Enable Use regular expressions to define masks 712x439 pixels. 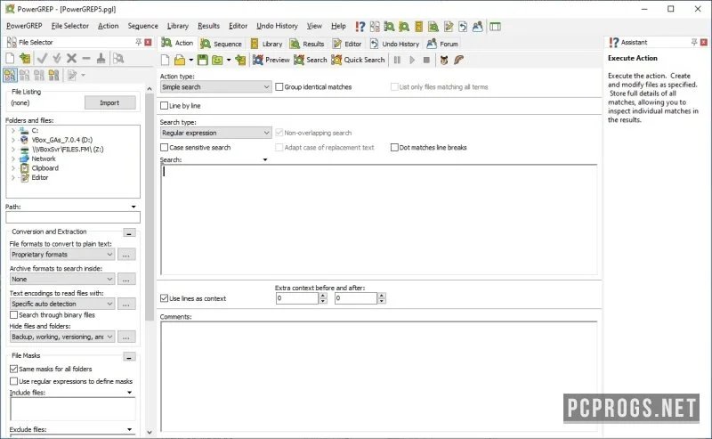tap(13, 381)
